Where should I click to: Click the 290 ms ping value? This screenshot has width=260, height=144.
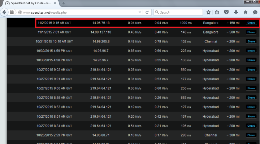[x=186, y=135]
